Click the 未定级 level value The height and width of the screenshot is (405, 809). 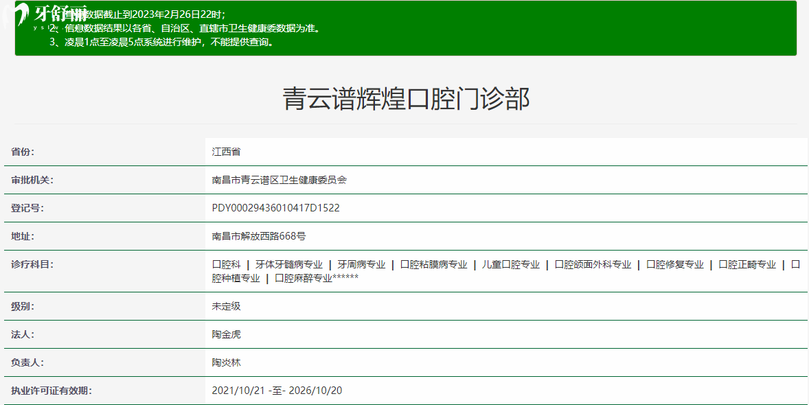point(226,306)
